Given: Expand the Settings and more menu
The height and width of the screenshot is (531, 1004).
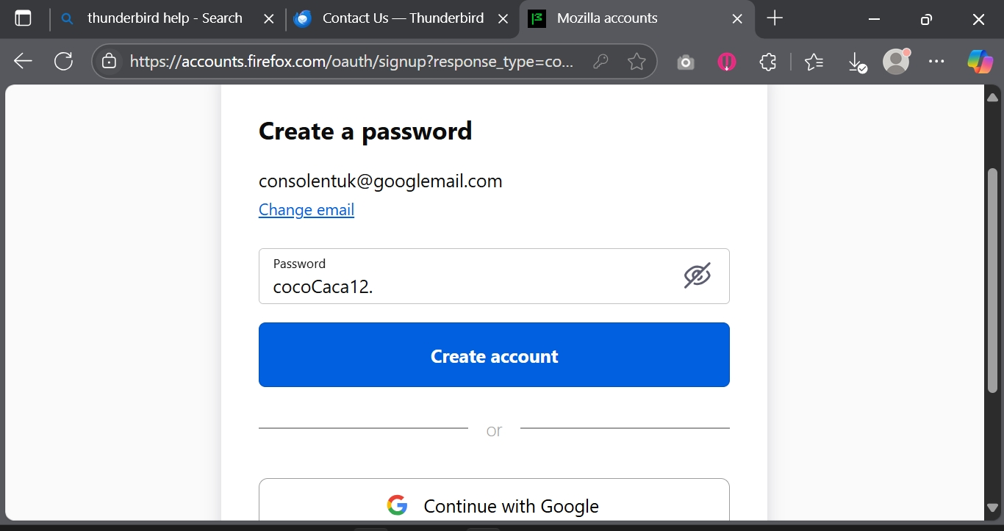Looking at the screenshot, I should [x=936, y=62].
